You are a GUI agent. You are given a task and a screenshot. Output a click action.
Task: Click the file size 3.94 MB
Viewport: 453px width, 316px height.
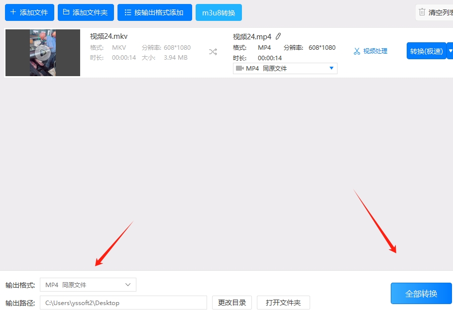click(176, 58)
